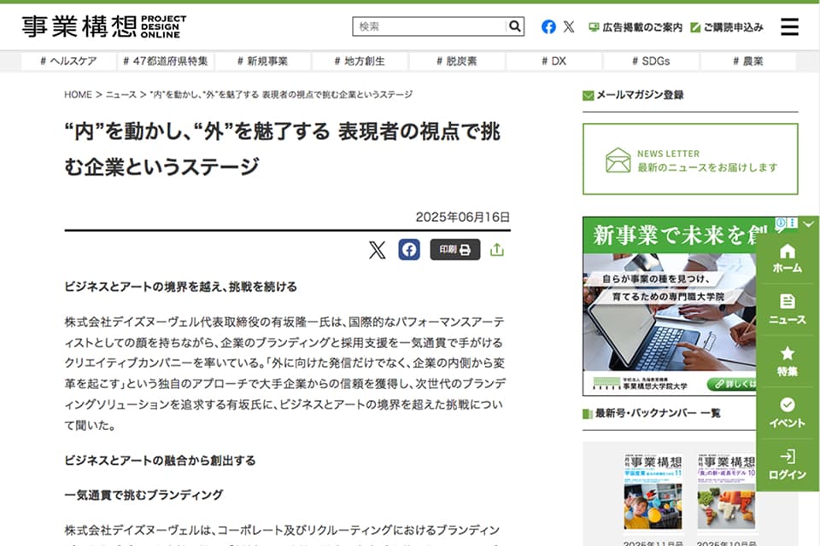Go to Home in floating sidebar
This screenshot has width=820, height=546.
click(787, 258)
